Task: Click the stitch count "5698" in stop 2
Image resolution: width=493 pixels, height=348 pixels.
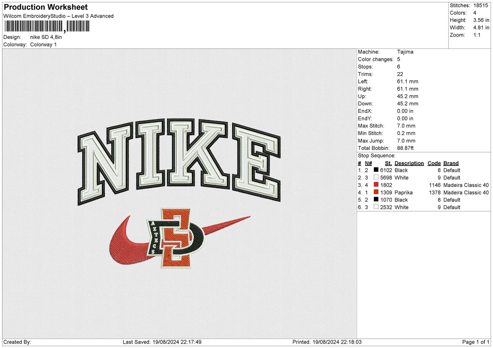Action: [x=386, y=178]
